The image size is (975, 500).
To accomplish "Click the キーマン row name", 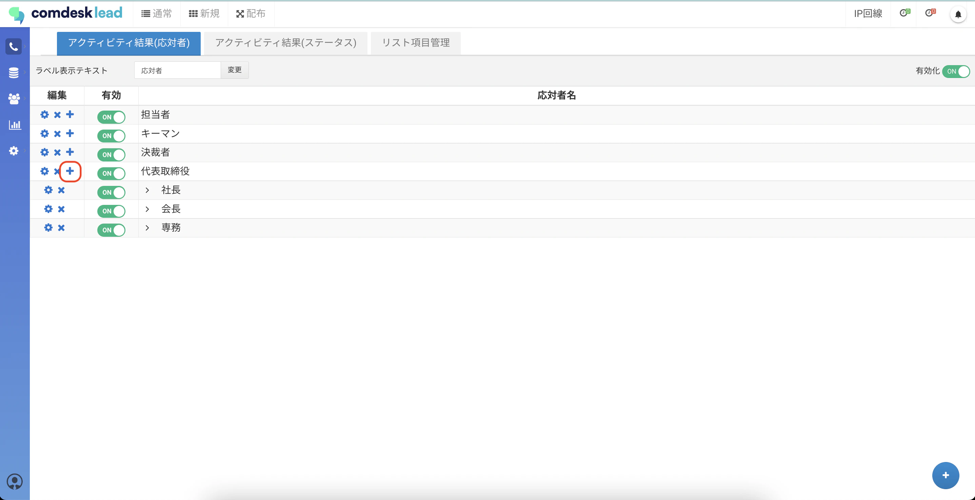I will click(160, 134).
